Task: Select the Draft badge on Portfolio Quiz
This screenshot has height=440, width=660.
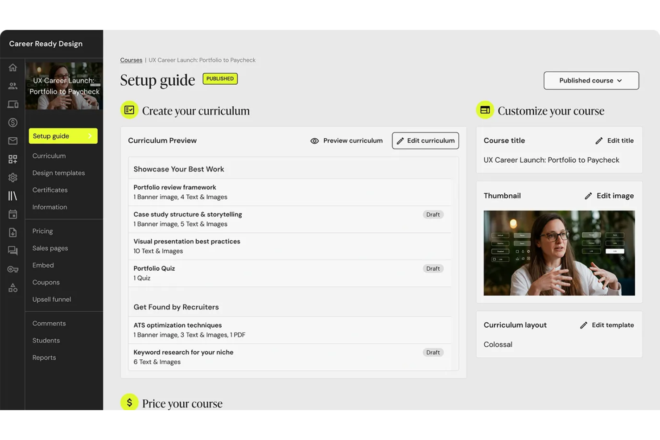Action: (x=433, y=268)
